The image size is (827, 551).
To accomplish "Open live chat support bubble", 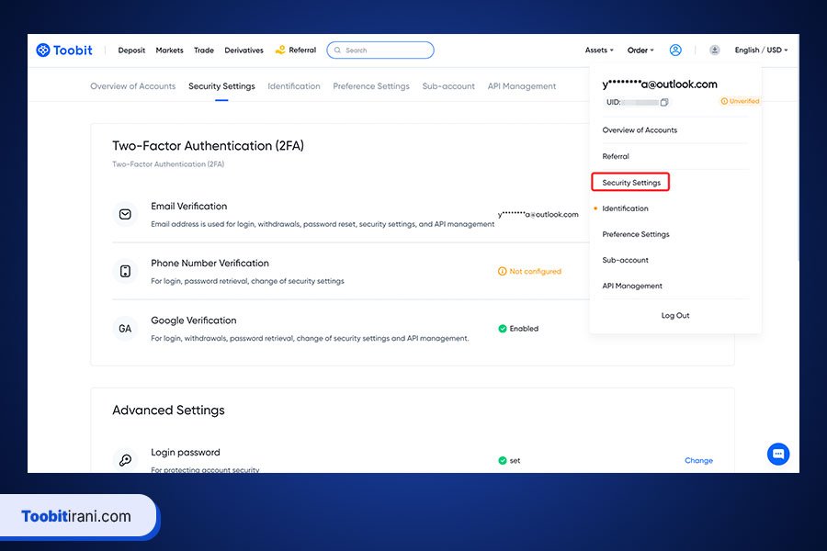I will pos(778,454).
